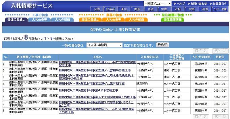Select the 九州・沖縄 region tab

[220, 9]
